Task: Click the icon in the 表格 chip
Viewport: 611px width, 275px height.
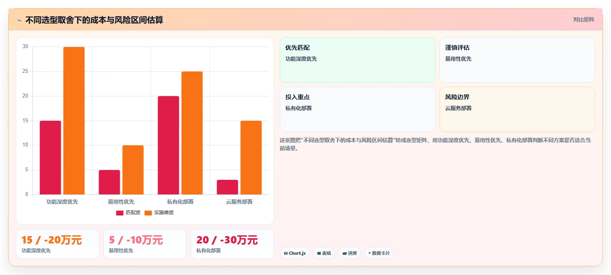Action: 319,253
